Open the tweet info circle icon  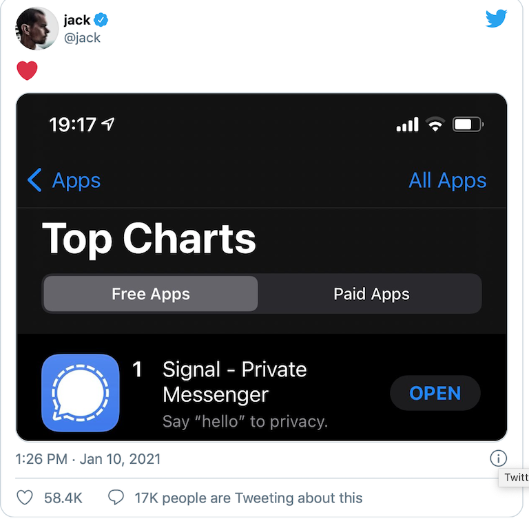[x=498, y=458]
